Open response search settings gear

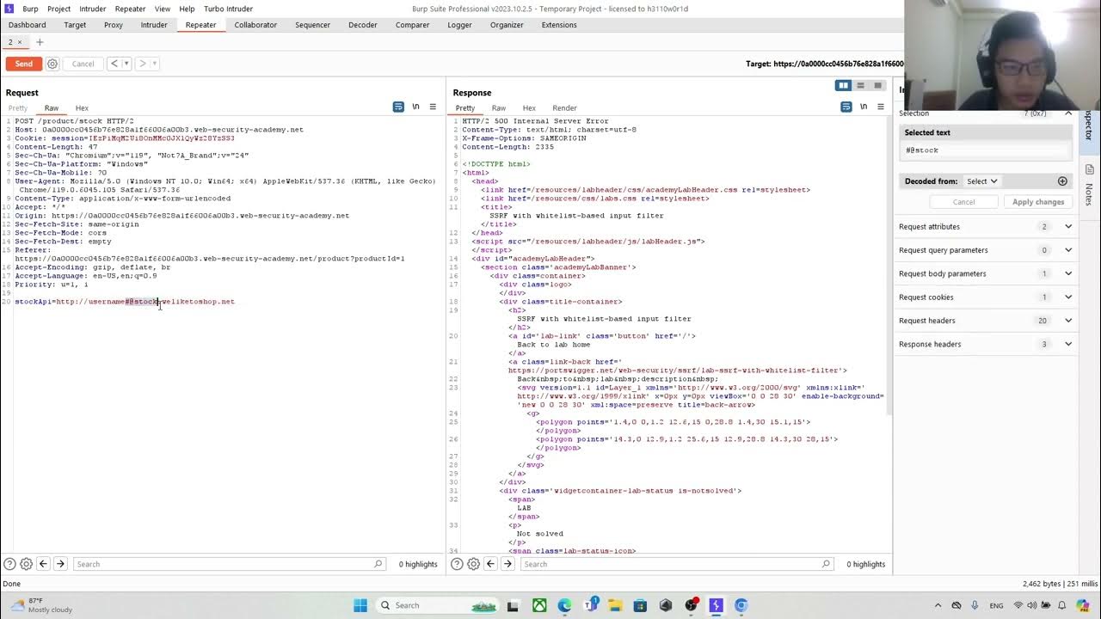click(474, 564)
